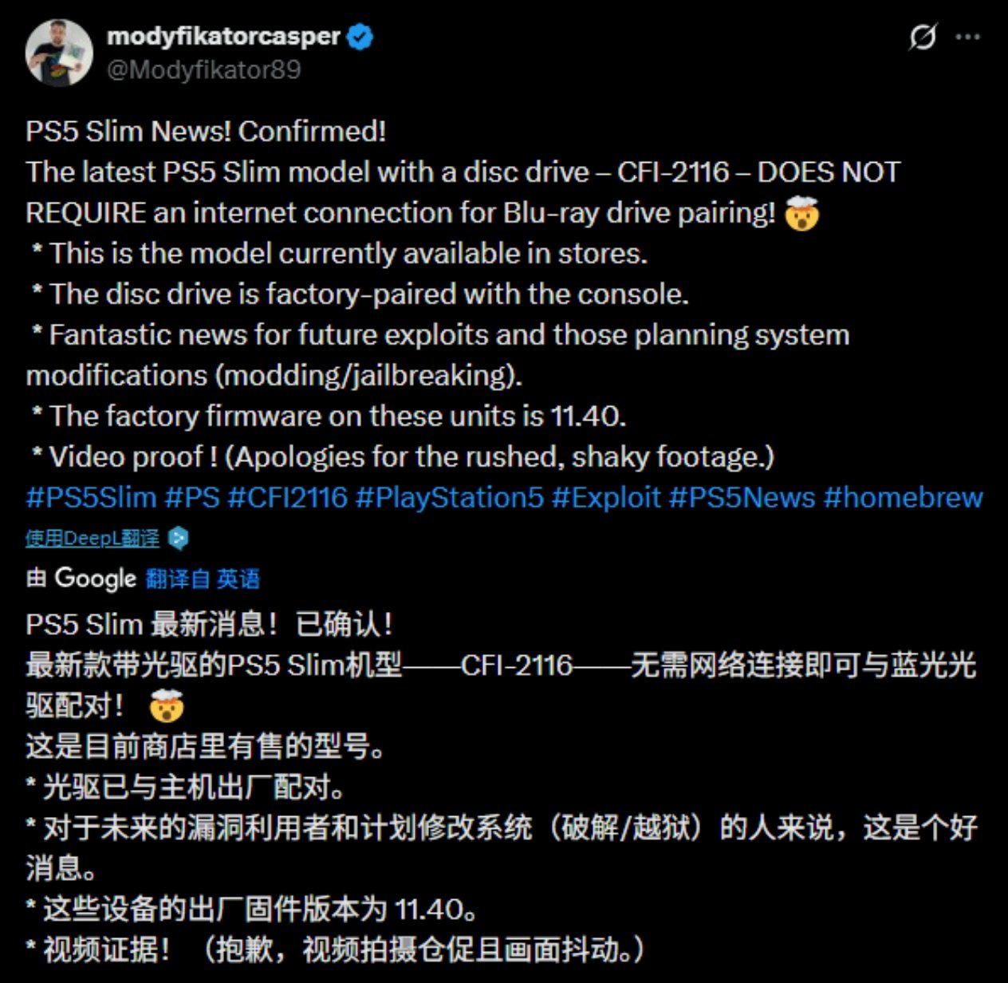
Task: Open the three-dots more options menu
Action: click(967, 37)
